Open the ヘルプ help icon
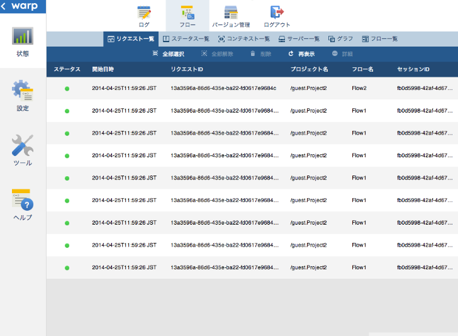The image size is (458, 336). point(23,200)
